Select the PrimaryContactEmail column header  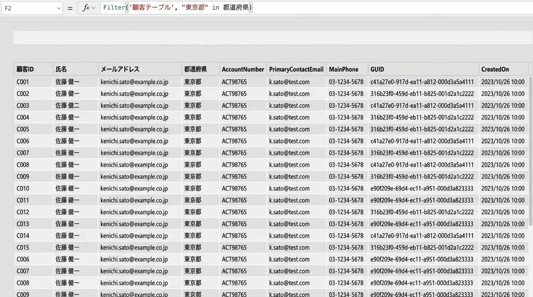[x=296, y=69]
